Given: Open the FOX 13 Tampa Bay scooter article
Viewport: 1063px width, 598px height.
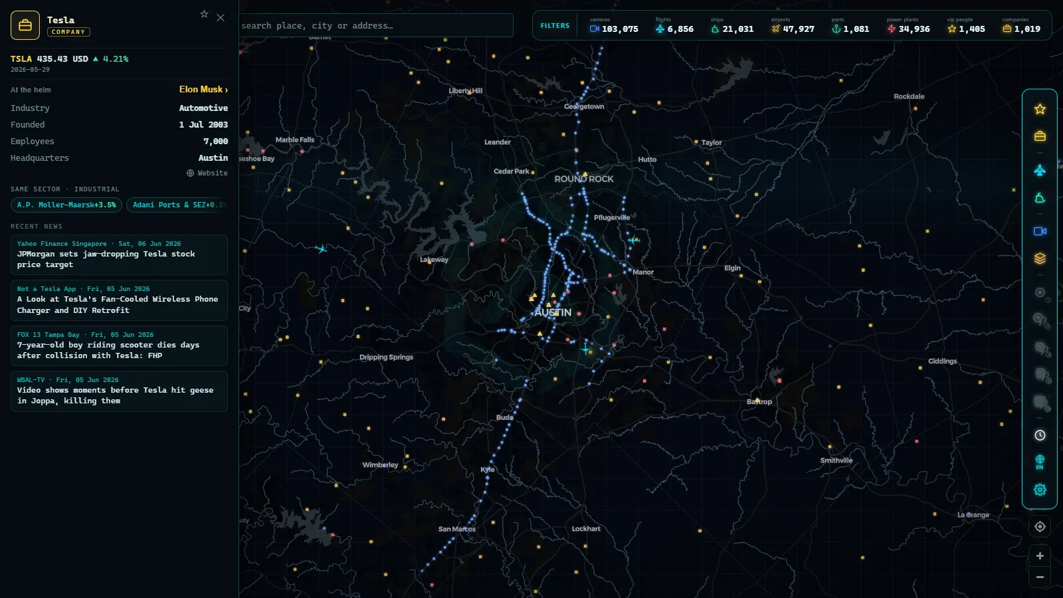Looking at the screenshot, I should (119, 346).
